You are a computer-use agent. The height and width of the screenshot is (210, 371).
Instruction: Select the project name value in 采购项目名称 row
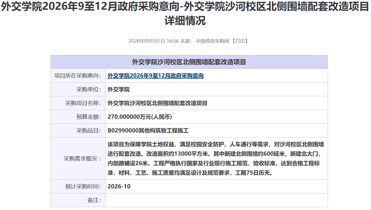pos(157,103)
